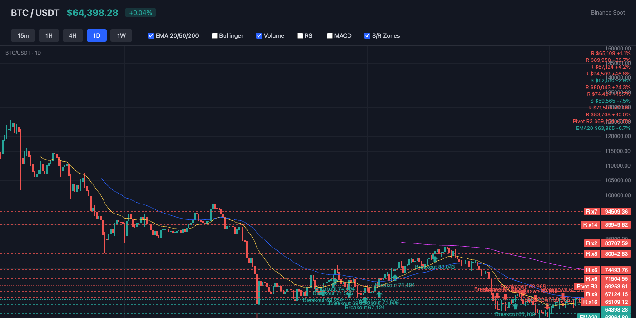Click the 100000.00 price axis label
This screenshot has height=318, width=636.
click(x=618, y=195)
